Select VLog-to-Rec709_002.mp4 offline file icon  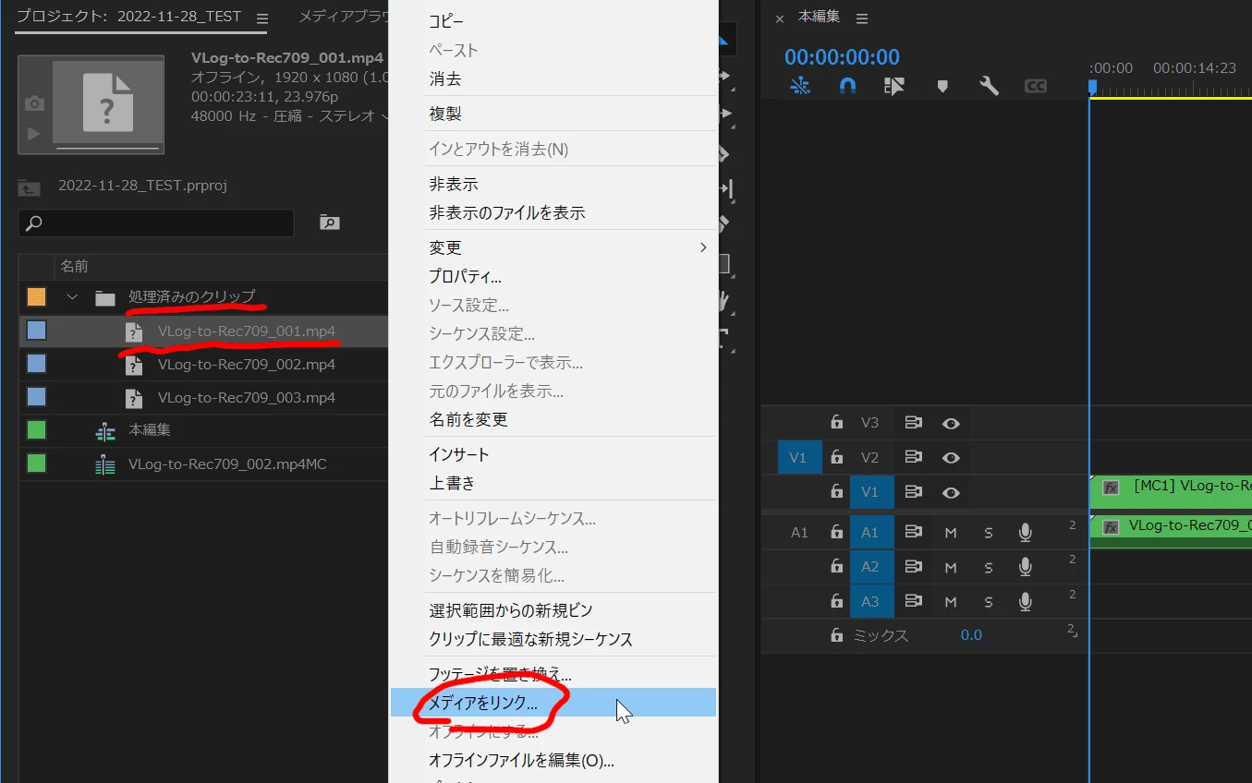[134, 365]
